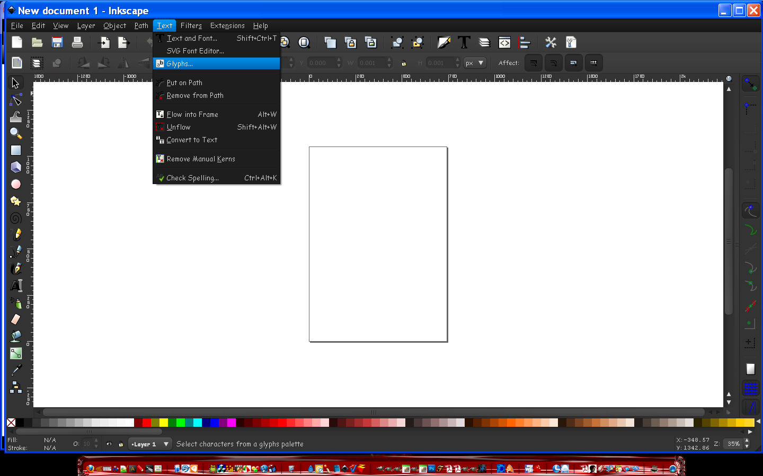Pick the Eraser tool

[x=16, y=319]
